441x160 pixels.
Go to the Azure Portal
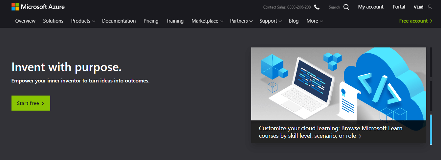(399, 7)
